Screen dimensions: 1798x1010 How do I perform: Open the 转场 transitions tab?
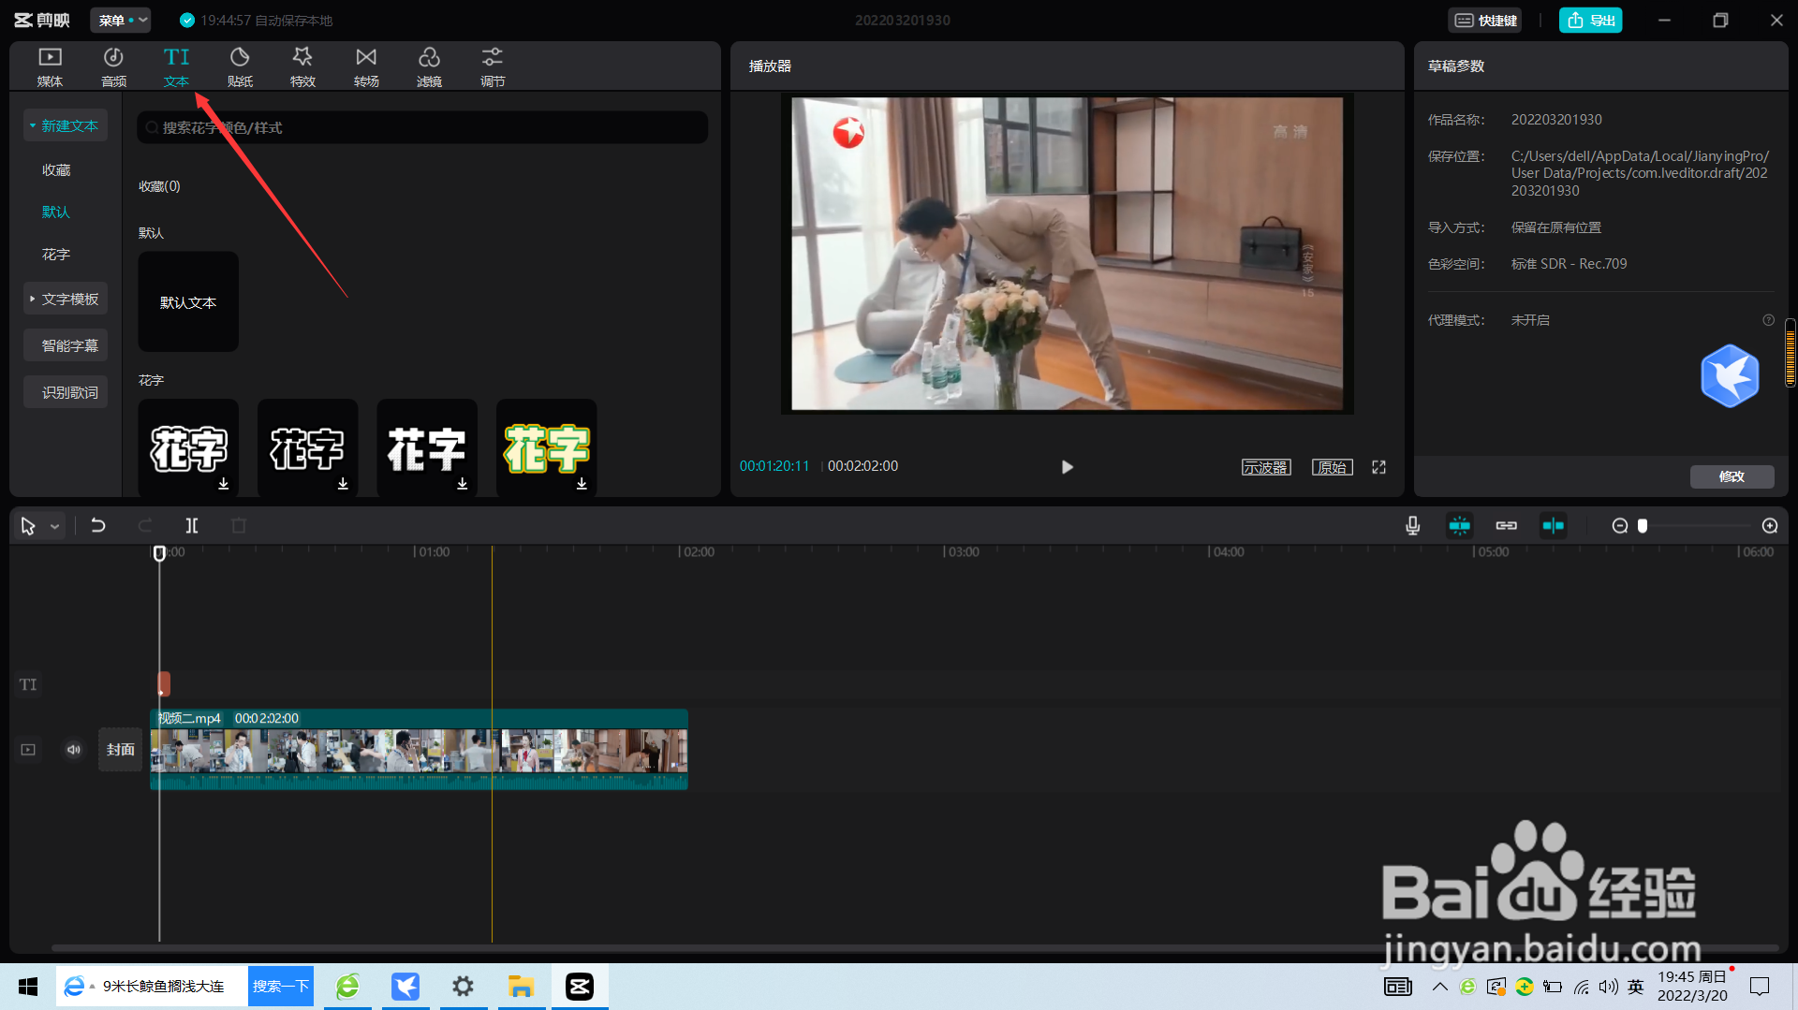366,66
